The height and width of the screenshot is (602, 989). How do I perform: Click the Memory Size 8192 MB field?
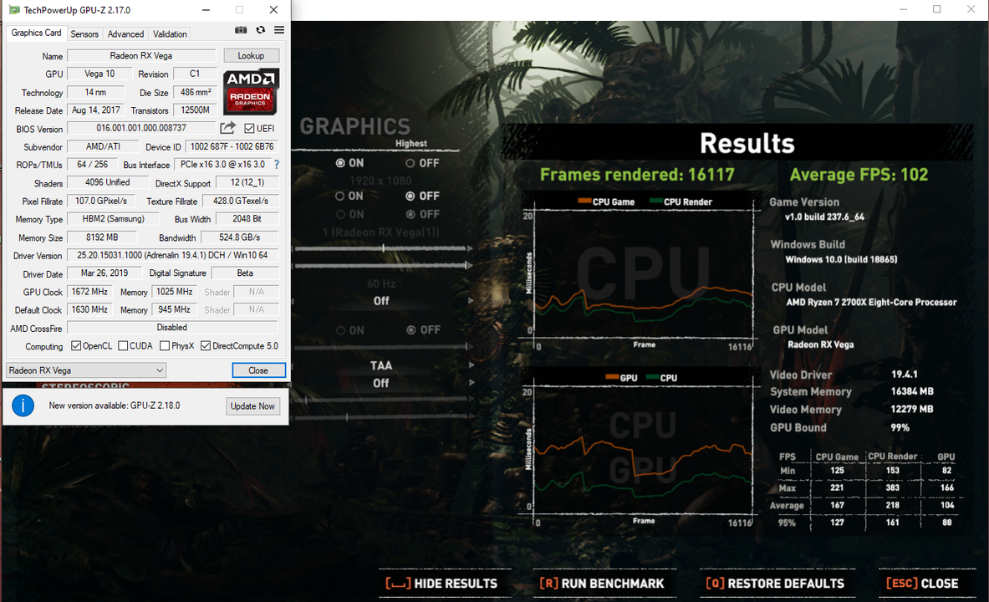pos(101,237)
